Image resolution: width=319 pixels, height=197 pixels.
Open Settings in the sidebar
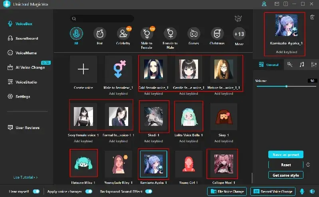19,97
